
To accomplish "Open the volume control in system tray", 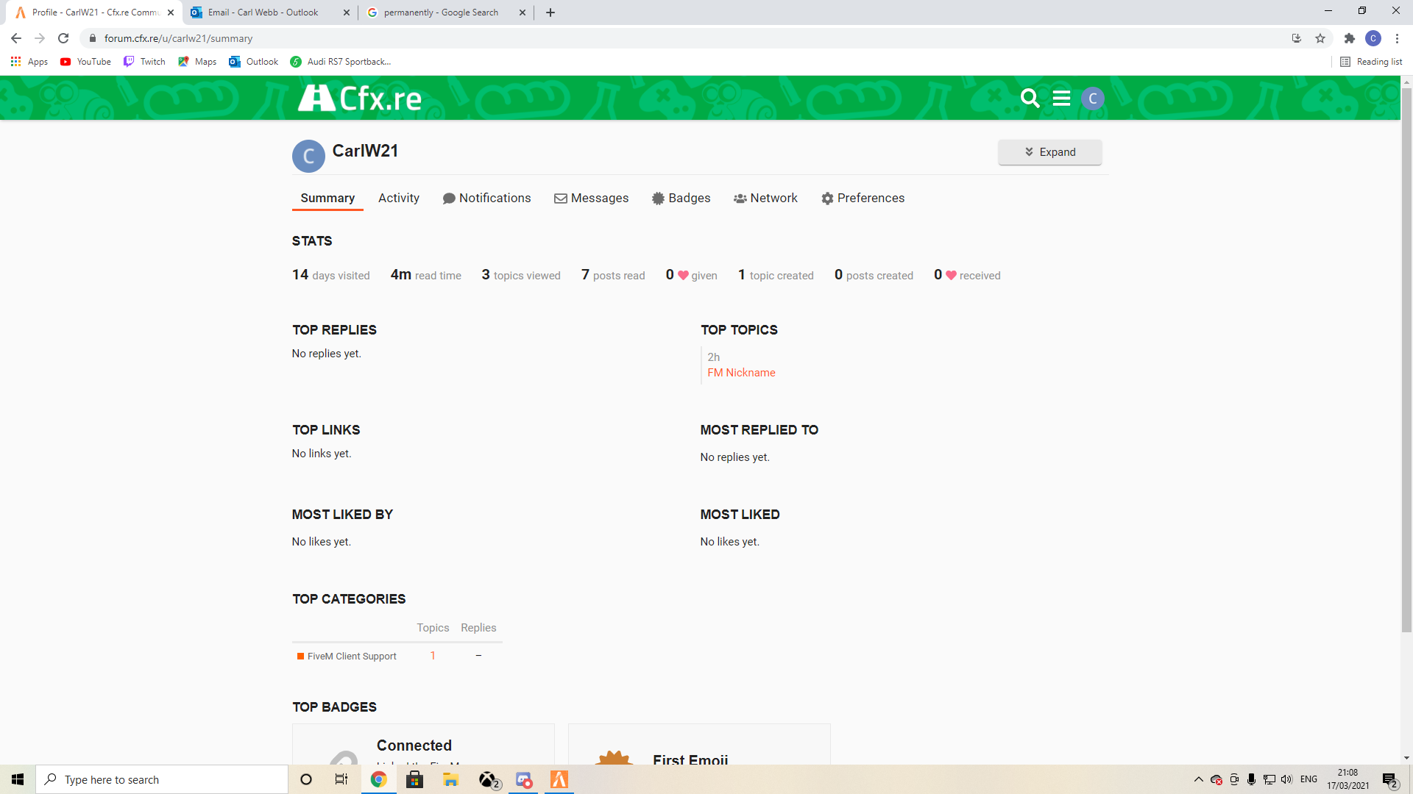I will [x=1286, y=779].
